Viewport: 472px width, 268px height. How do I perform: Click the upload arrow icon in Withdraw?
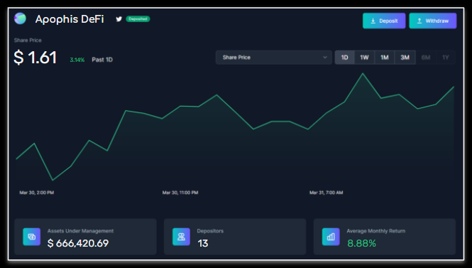419,21
